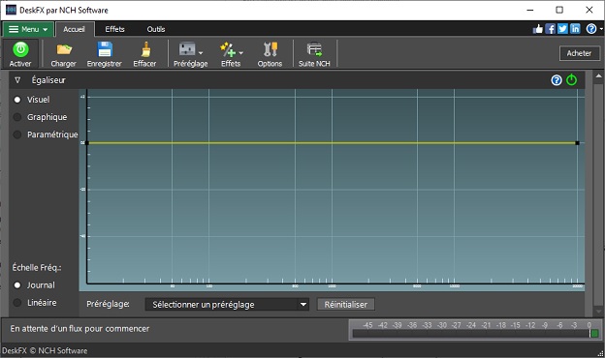The width and height of the screenshot is (605, 358).
Task: Open the Options tools icon
Action: point(271,49)
